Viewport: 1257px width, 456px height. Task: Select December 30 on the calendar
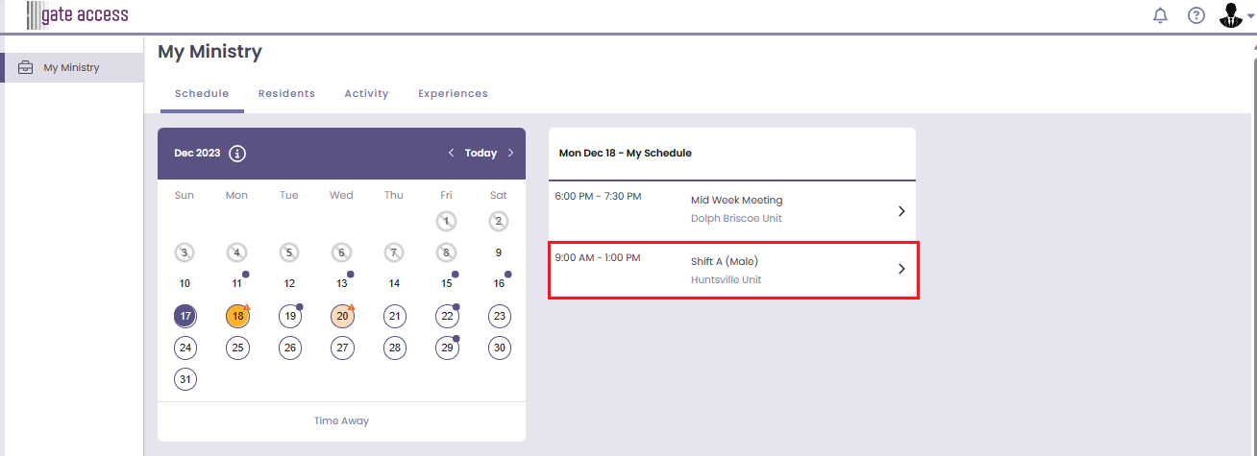[499, 348]
